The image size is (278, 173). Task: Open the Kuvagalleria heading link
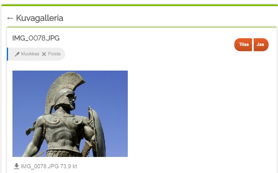[40, 18]
